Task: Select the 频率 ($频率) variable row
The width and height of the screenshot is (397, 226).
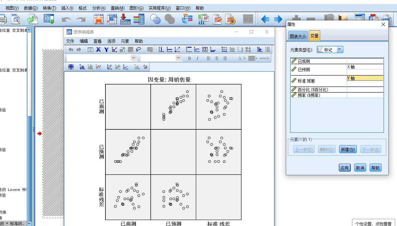Action: pos(337,95)
